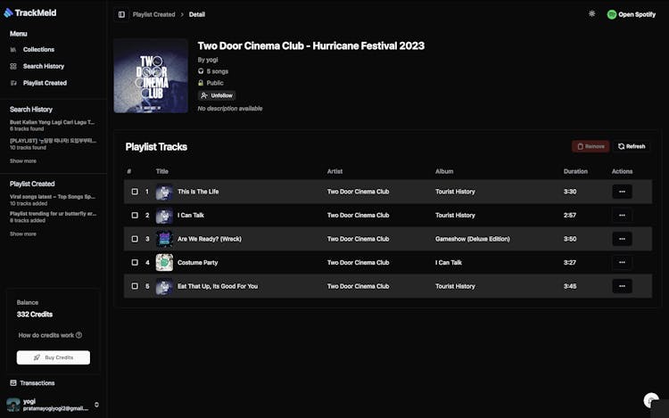Click the Playlist Created sidebar icon
Screen dimensions: 669x418
(x=13, y=83)
